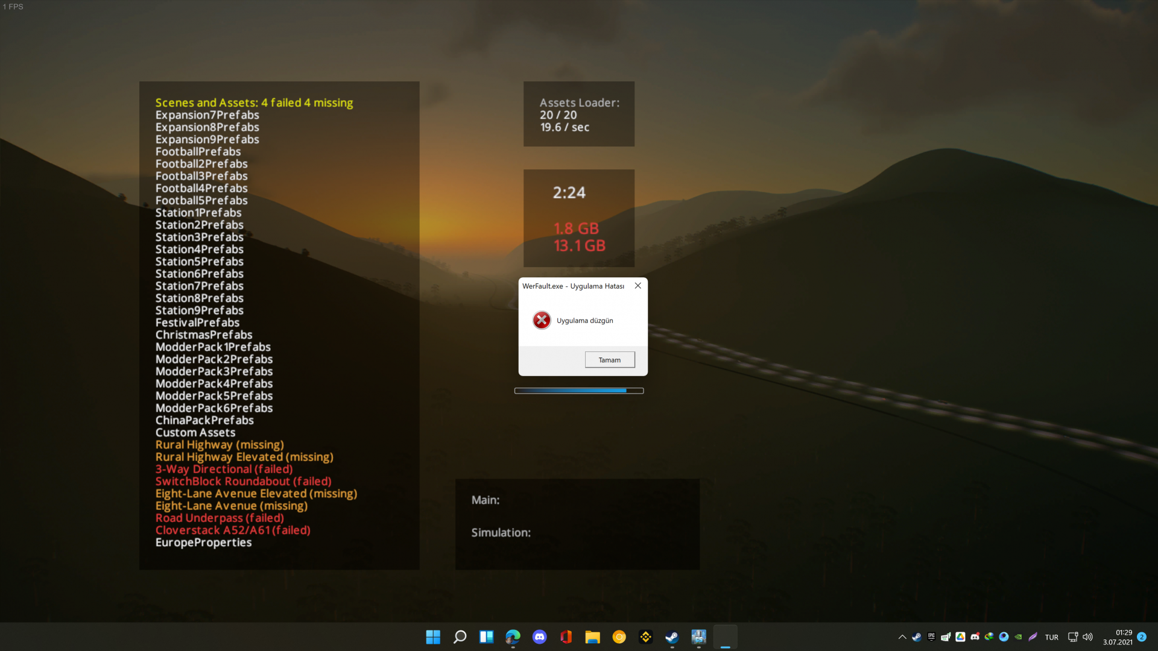Open Epic Games tray icon
Image resolution: width=1158 pixels, height=651 pixels.
[931, 637]
